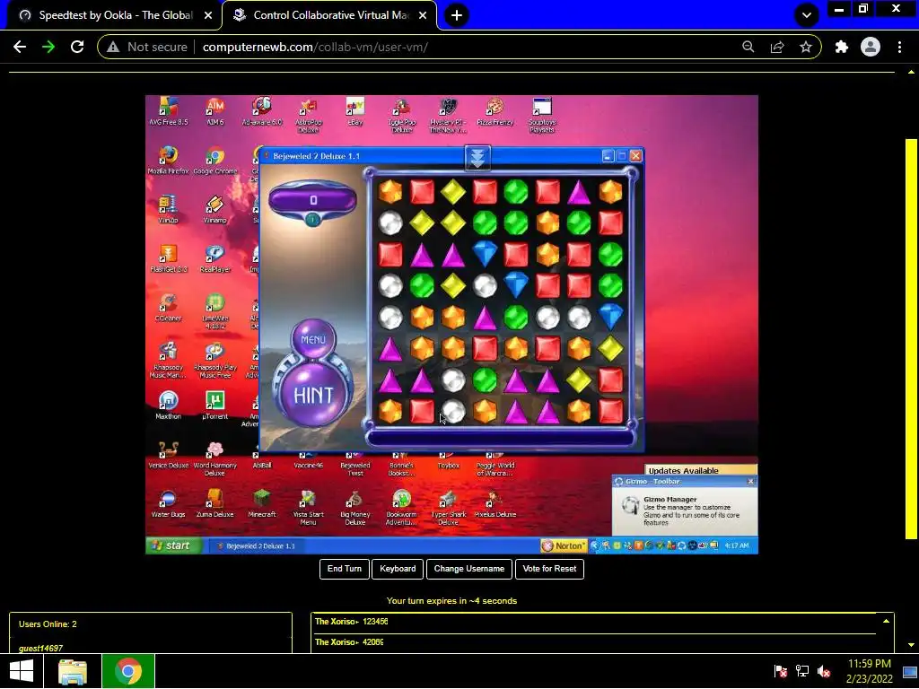Open the µTorrent desktop shortcut

[x=215, y=406]
